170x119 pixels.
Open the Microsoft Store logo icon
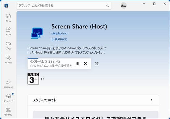point(6,6)
